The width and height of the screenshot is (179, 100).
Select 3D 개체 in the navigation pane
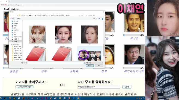coord(15,21)
